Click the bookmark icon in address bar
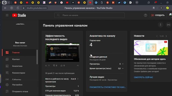Screen dimensions: 172x96 coord(154,8)
